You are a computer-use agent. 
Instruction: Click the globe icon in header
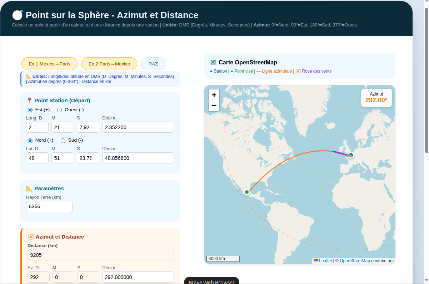click(x=17, y=15)
